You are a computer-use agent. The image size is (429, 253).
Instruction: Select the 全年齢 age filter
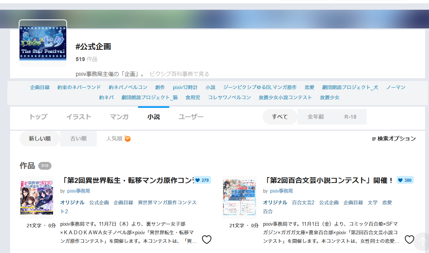pyautogui.click(x=316, y=117)
